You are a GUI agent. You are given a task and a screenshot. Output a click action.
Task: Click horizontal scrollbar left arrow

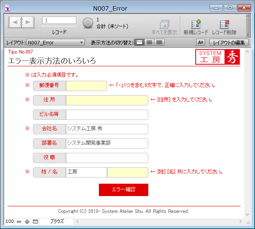click(x=77, y=221)
